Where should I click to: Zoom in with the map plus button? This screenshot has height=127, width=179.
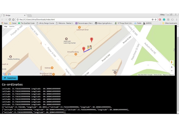[x=172, y=67]
